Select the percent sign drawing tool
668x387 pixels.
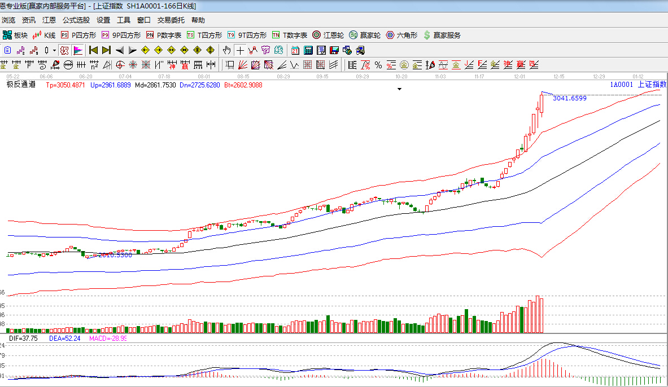click(378, 64)
